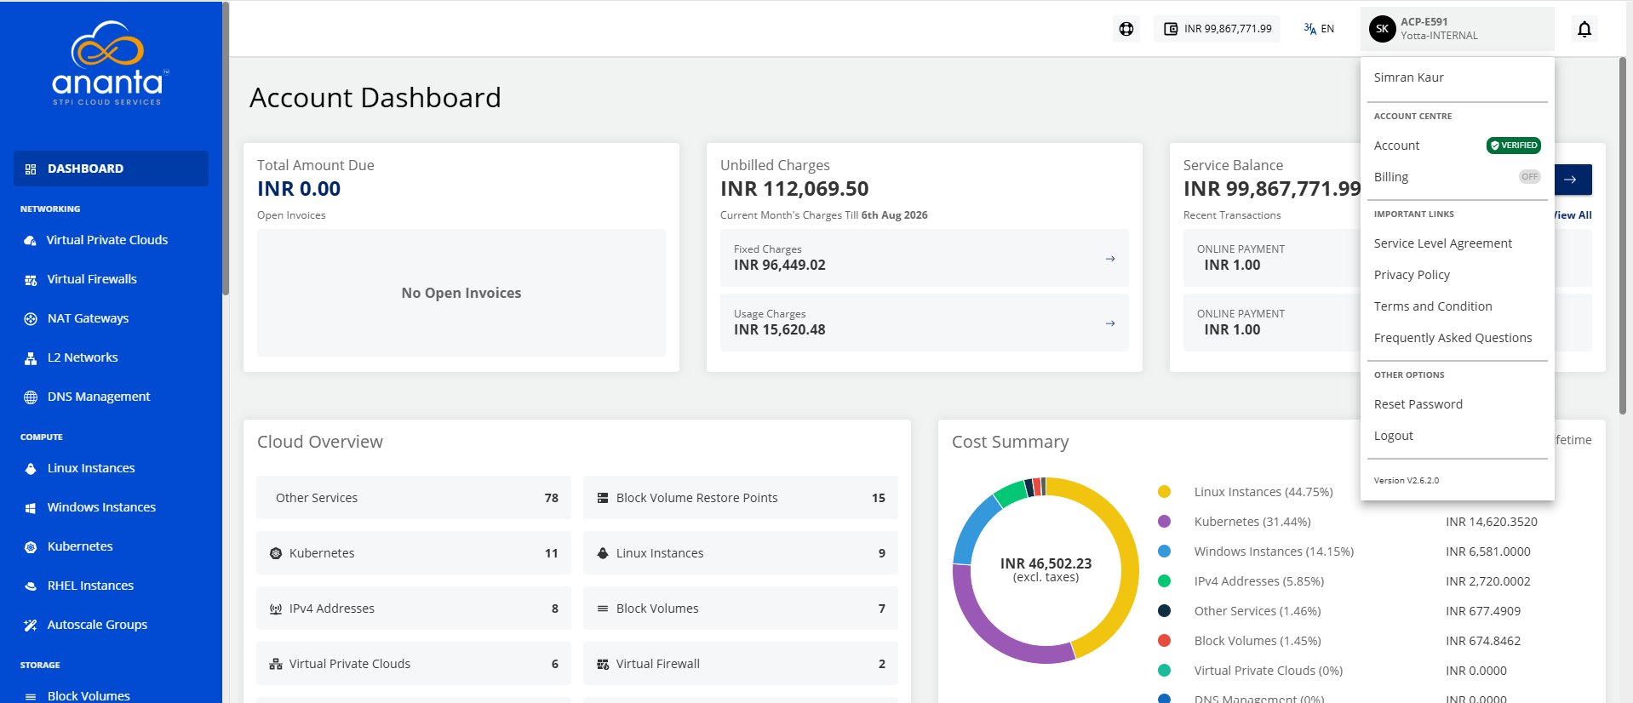Select Reset Password from the profile menu
Viewport: 1633px width, 703px height.
click(x=1418, y=404)
